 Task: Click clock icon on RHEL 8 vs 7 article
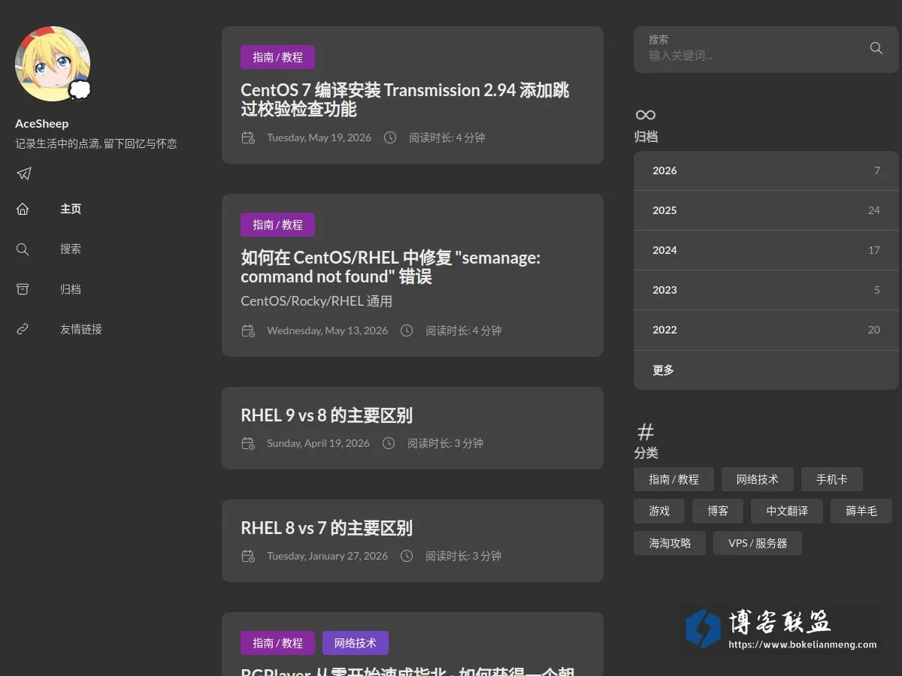[407, 556]
